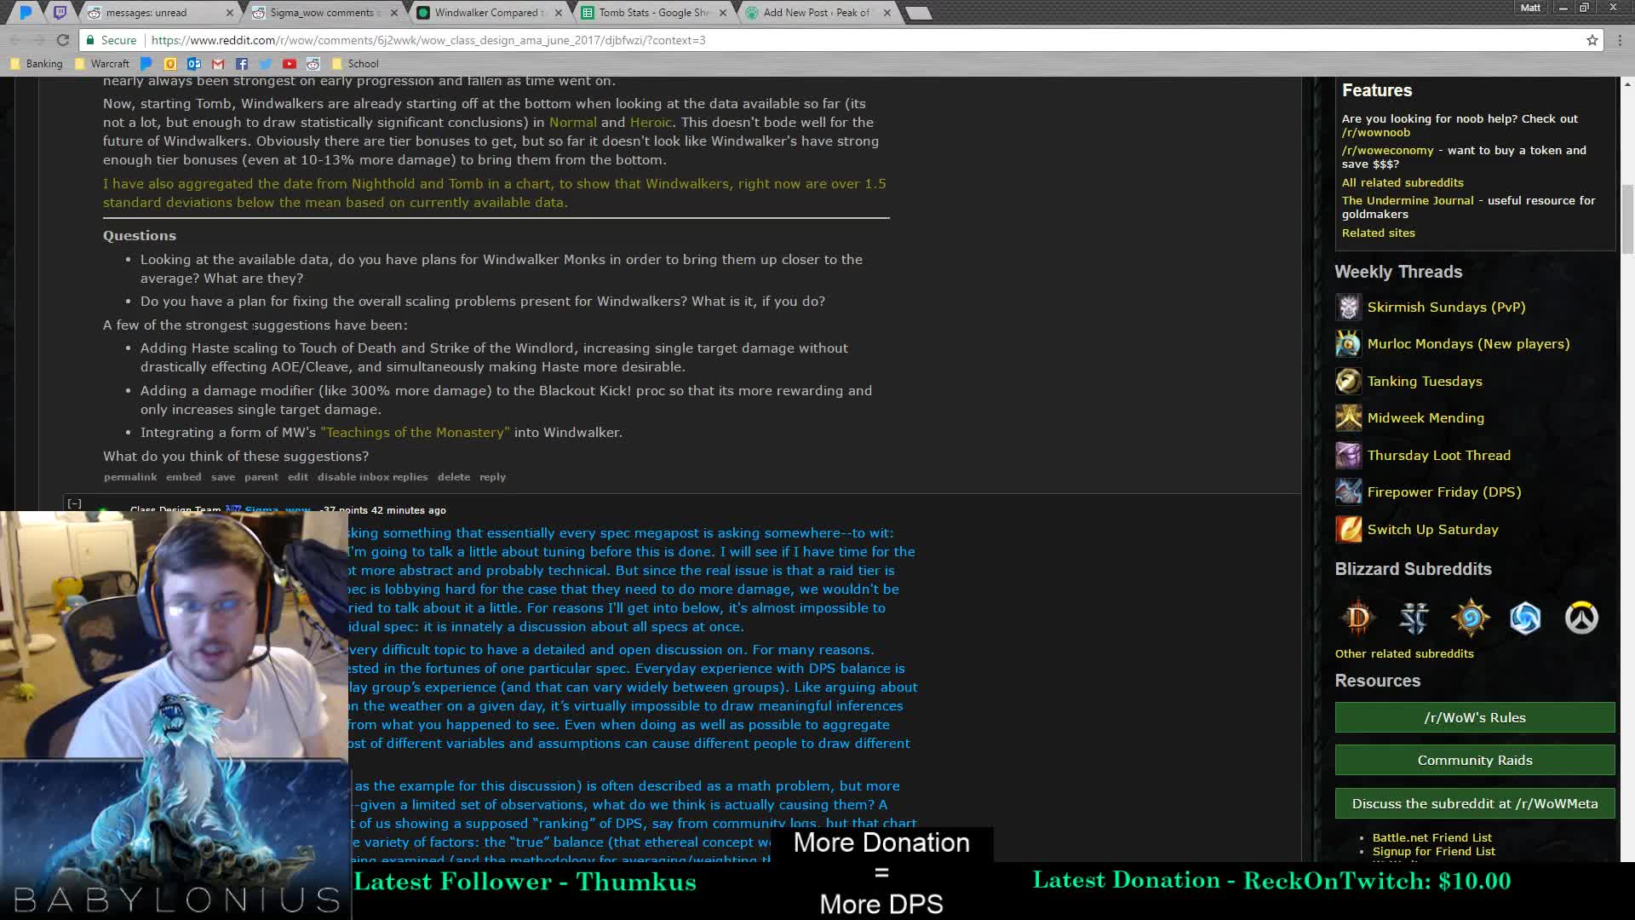The width and height of the screenshot is (1635, 920).
Task: Open the Gmail bookmark icon
Action: point(218,64)
